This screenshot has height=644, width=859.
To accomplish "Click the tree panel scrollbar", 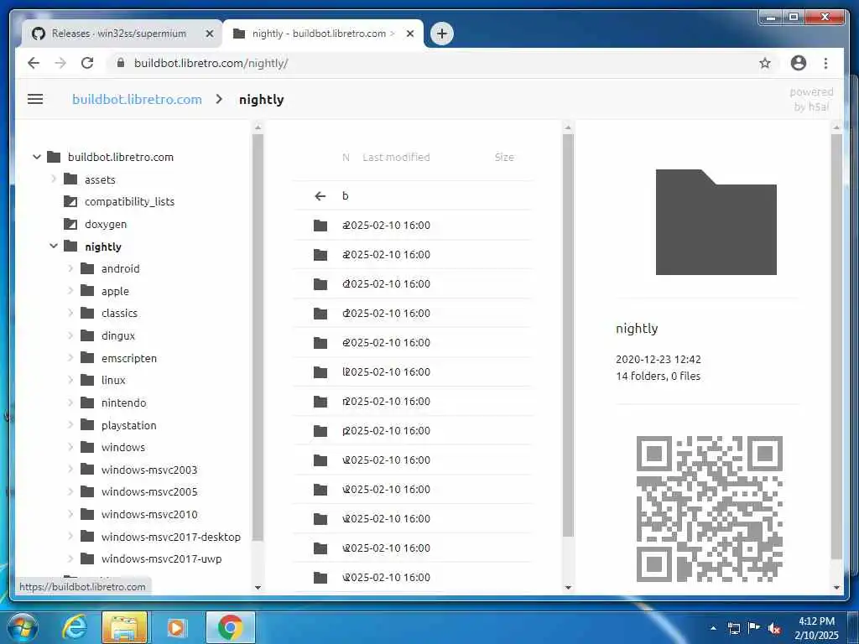I will [x=258, y=337].
